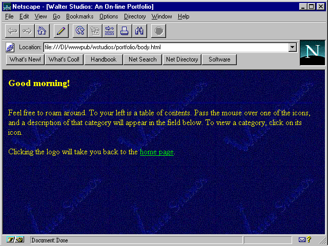The image size is (328, 246).
Task: Click the Edit pencil toolbar icon
Action: (x=61, y=31)
